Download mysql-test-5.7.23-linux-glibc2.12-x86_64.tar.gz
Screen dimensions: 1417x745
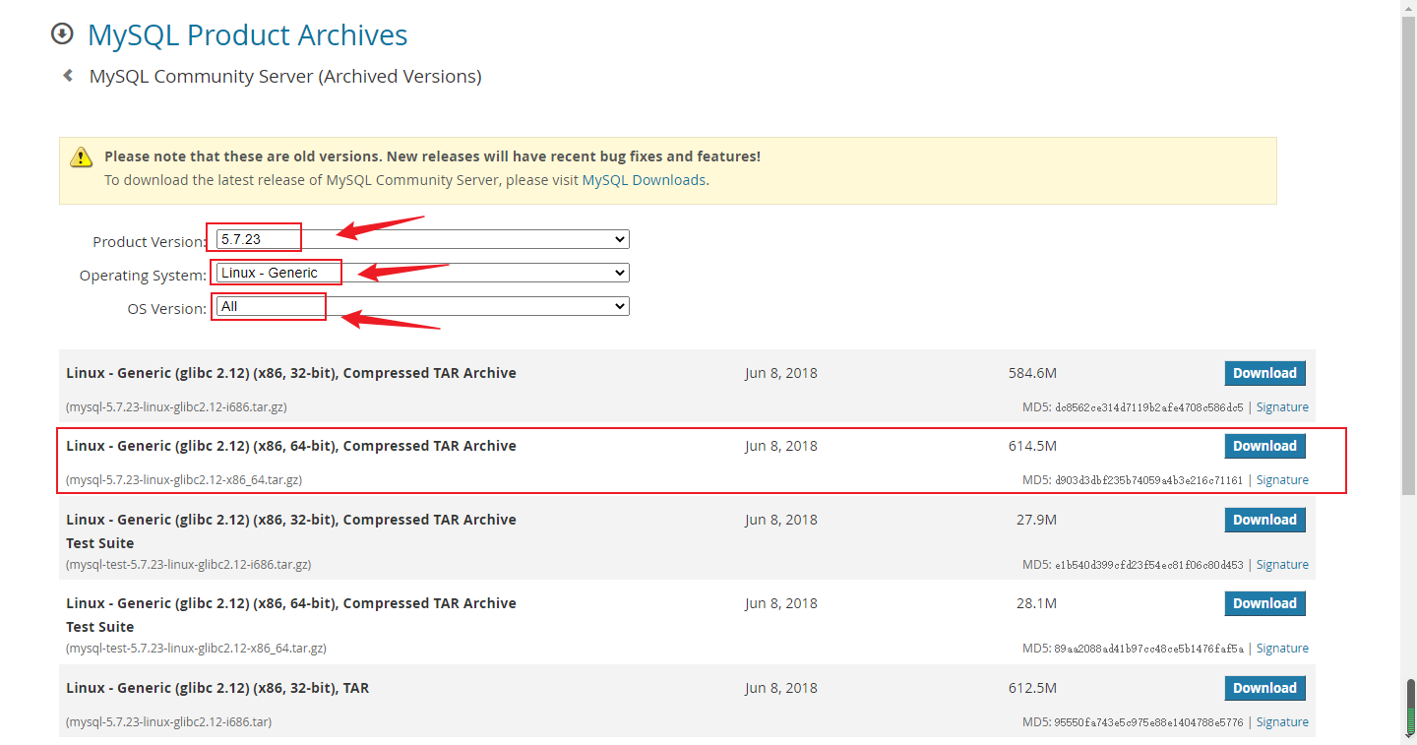point(1264,603)
